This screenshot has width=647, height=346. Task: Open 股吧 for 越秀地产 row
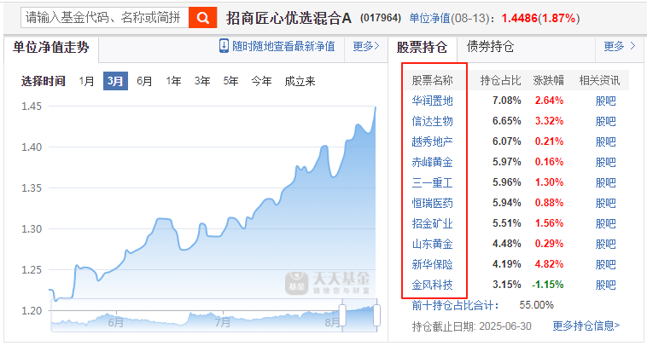coord(605,141)
